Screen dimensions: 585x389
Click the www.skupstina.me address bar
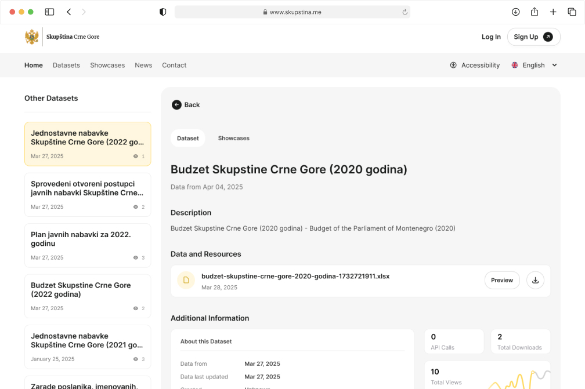click(292, 12)
